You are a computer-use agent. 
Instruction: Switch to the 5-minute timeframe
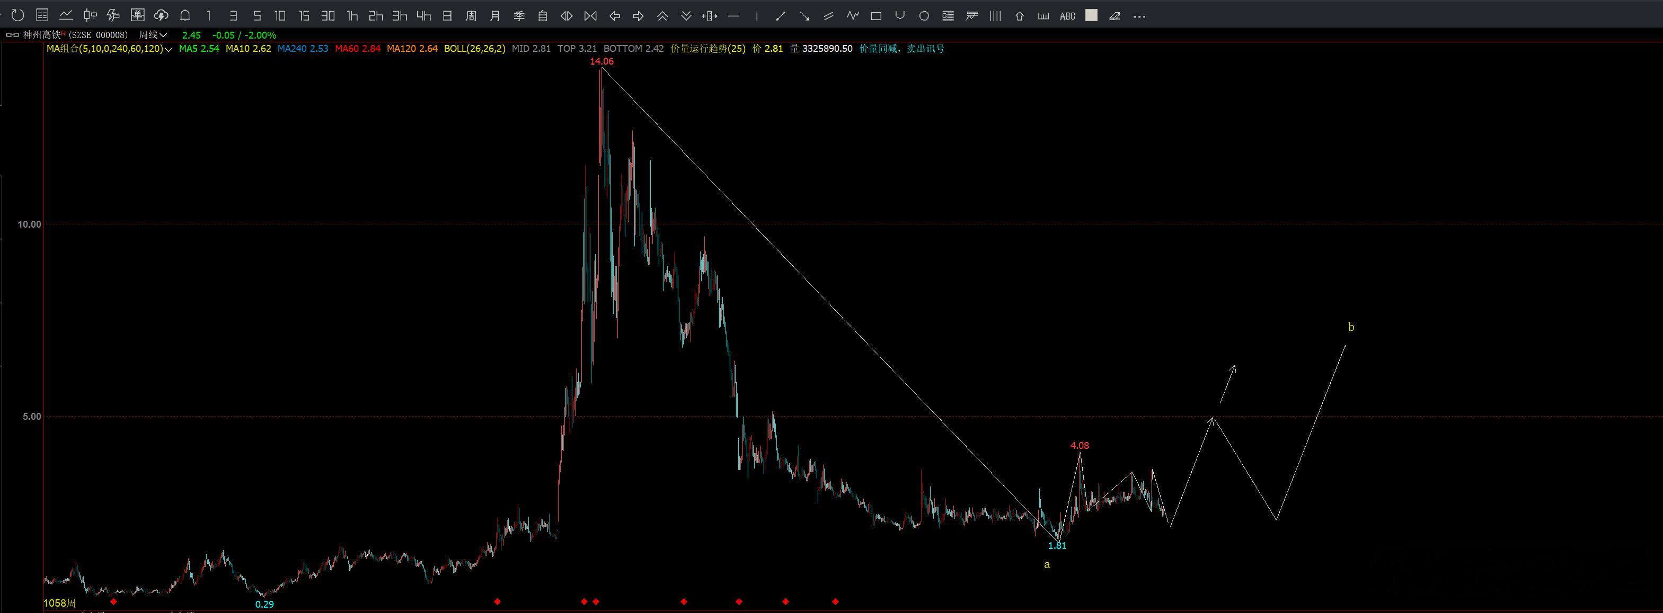[257, 16]
